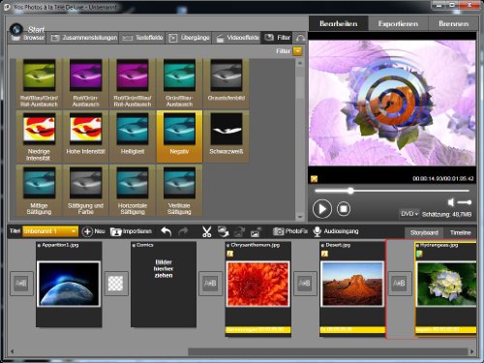Click the storyboard horizontal scrollbar

point(327,351)
